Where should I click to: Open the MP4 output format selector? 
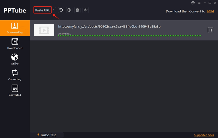pos(210,11)
